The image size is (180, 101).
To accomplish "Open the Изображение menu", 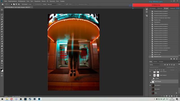I will [x=22, y=1].
